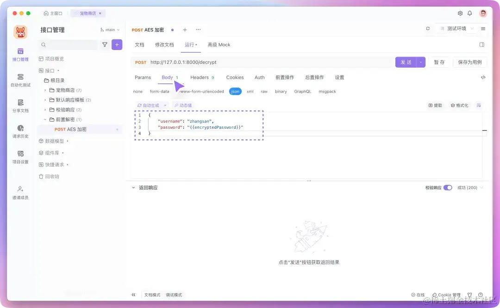
Task: Click the notification bell in the top bar
Action: pyautogui.click(x=469, y=13)
